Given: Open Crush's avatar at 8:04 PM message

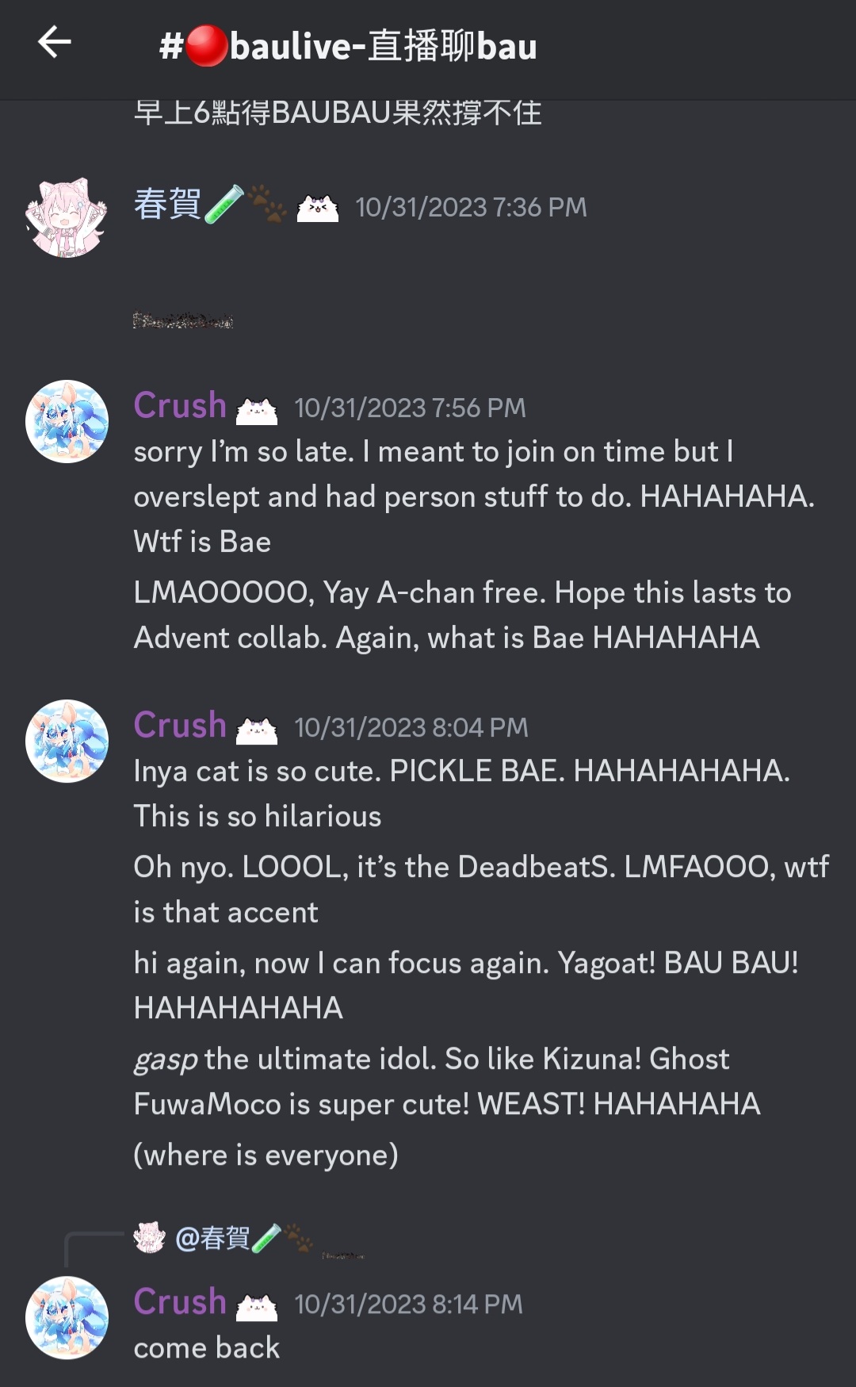Looking at the screenshot, I should click(x=67, y=741).
